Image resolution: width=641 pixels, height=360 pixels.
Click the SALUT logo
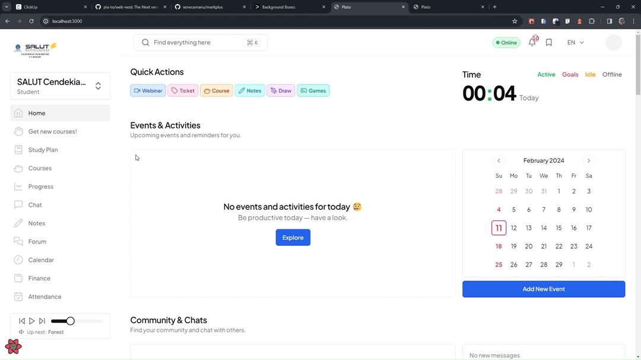point(36,49)
